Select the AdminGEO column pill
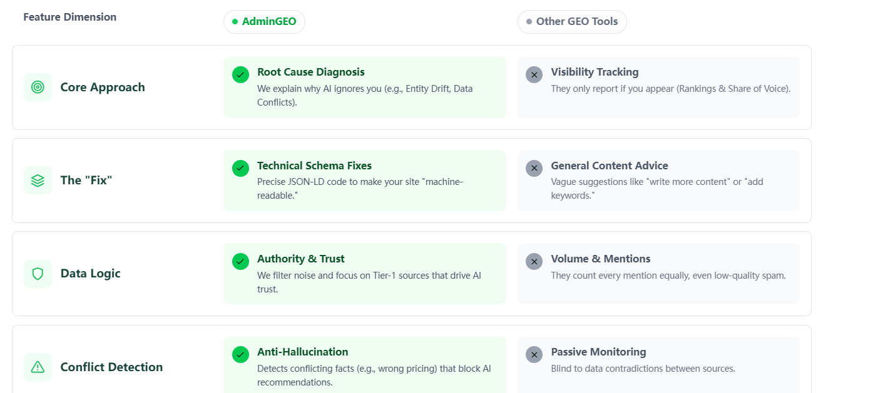 click(264, 21)
